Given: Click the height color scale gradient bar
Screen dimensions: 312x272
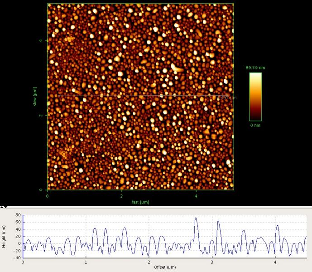Looking at the screenshot, I should [255, 95].
